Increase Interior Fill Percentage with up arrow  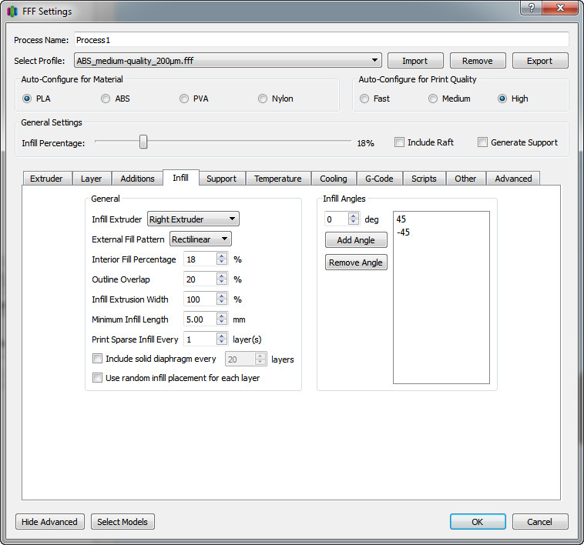222,256
